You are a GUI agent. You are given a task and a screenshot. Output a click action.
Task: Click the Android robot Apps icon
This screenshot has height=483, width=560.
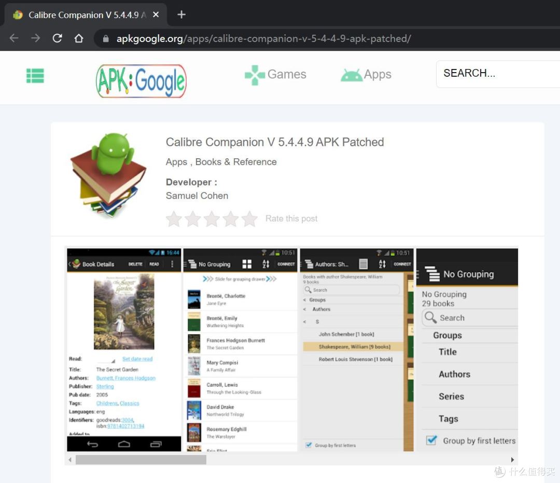pyautogui.click(x=352, y=75)
